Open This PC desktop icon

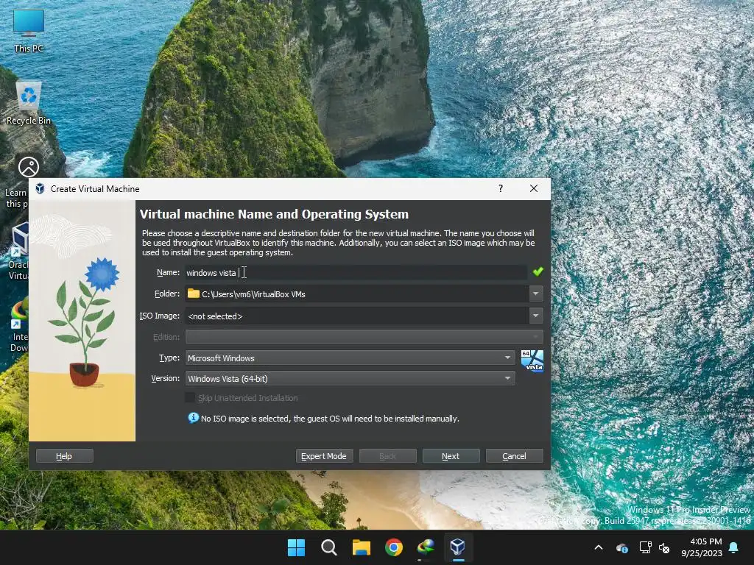point(29,29)
